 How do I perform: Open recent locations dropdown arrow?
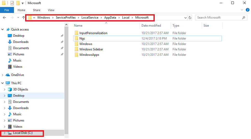(x=18, y=18)
